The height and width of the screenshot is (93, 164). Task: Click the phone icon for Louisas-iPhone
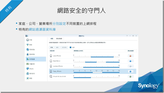coord(51,66)
